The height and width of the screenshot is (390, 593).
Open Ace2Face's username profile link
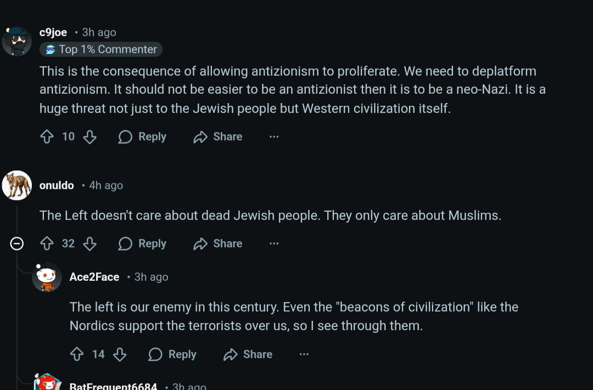coord(94,277)
